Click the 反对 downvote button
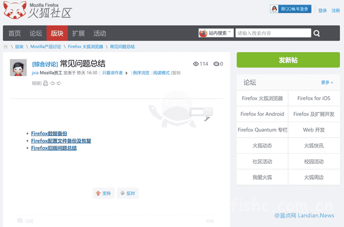The height and width of the screenshot is (227, 344). pyautogui.click(x=128, y=193)
